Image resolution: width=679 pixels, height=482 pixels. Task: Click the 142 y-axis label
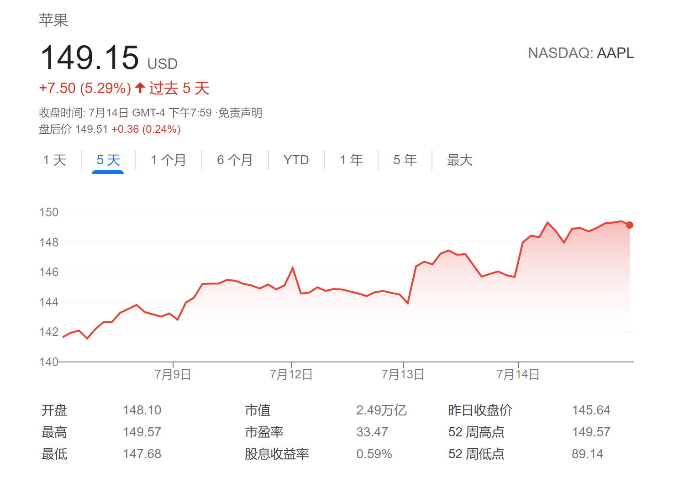(x=49, y=332)
